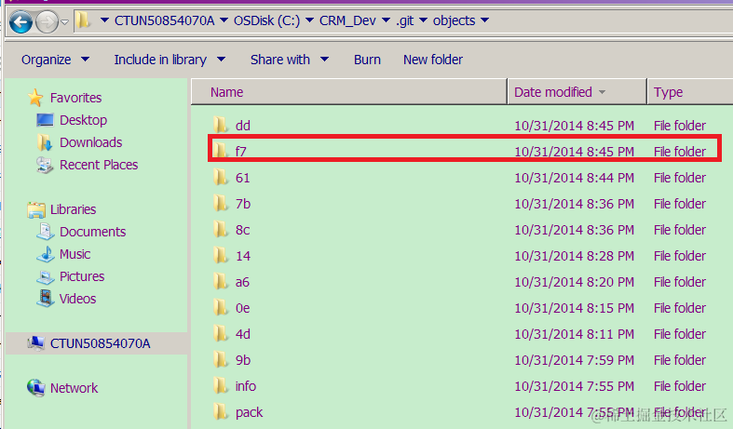The height and width of the screenshot is (429, 733).
Task: Go to .git in breadcrumb
Action: tap(405, 20)
